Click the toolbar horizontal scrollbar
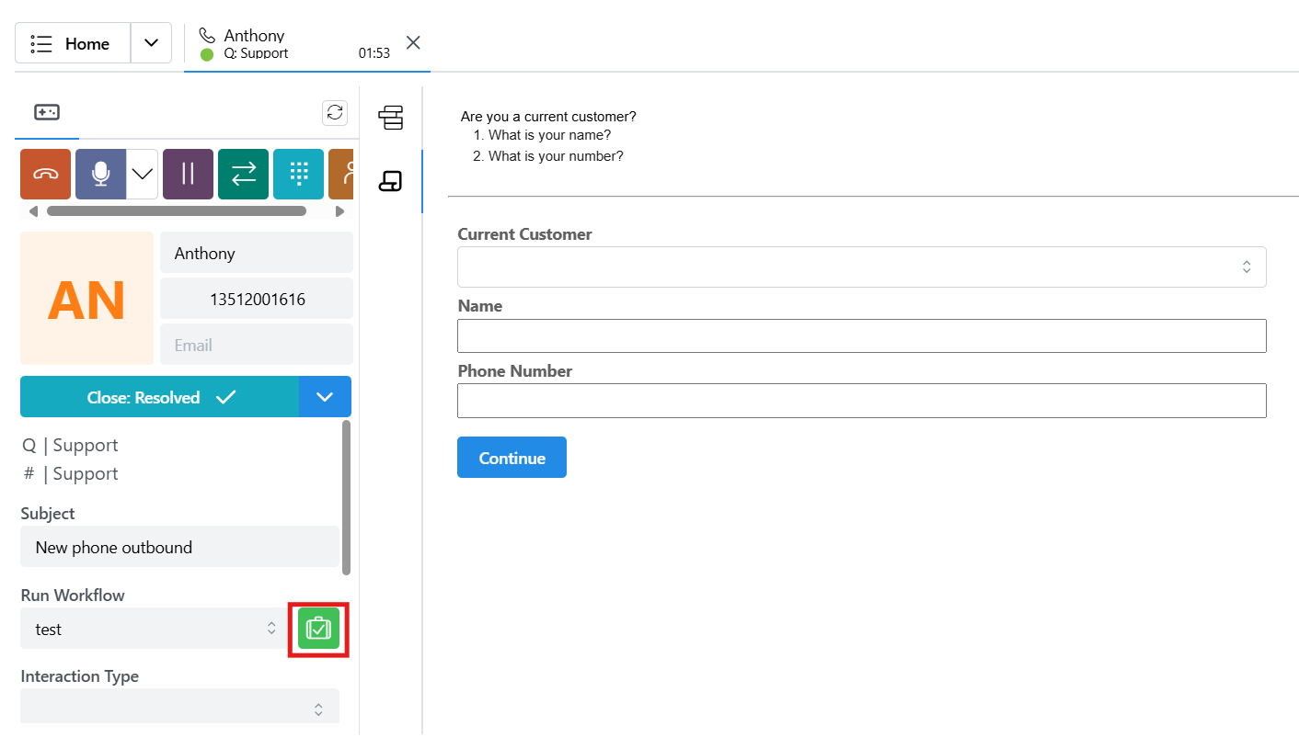Viewport: 1299px width, 749px height. (177, 211)
